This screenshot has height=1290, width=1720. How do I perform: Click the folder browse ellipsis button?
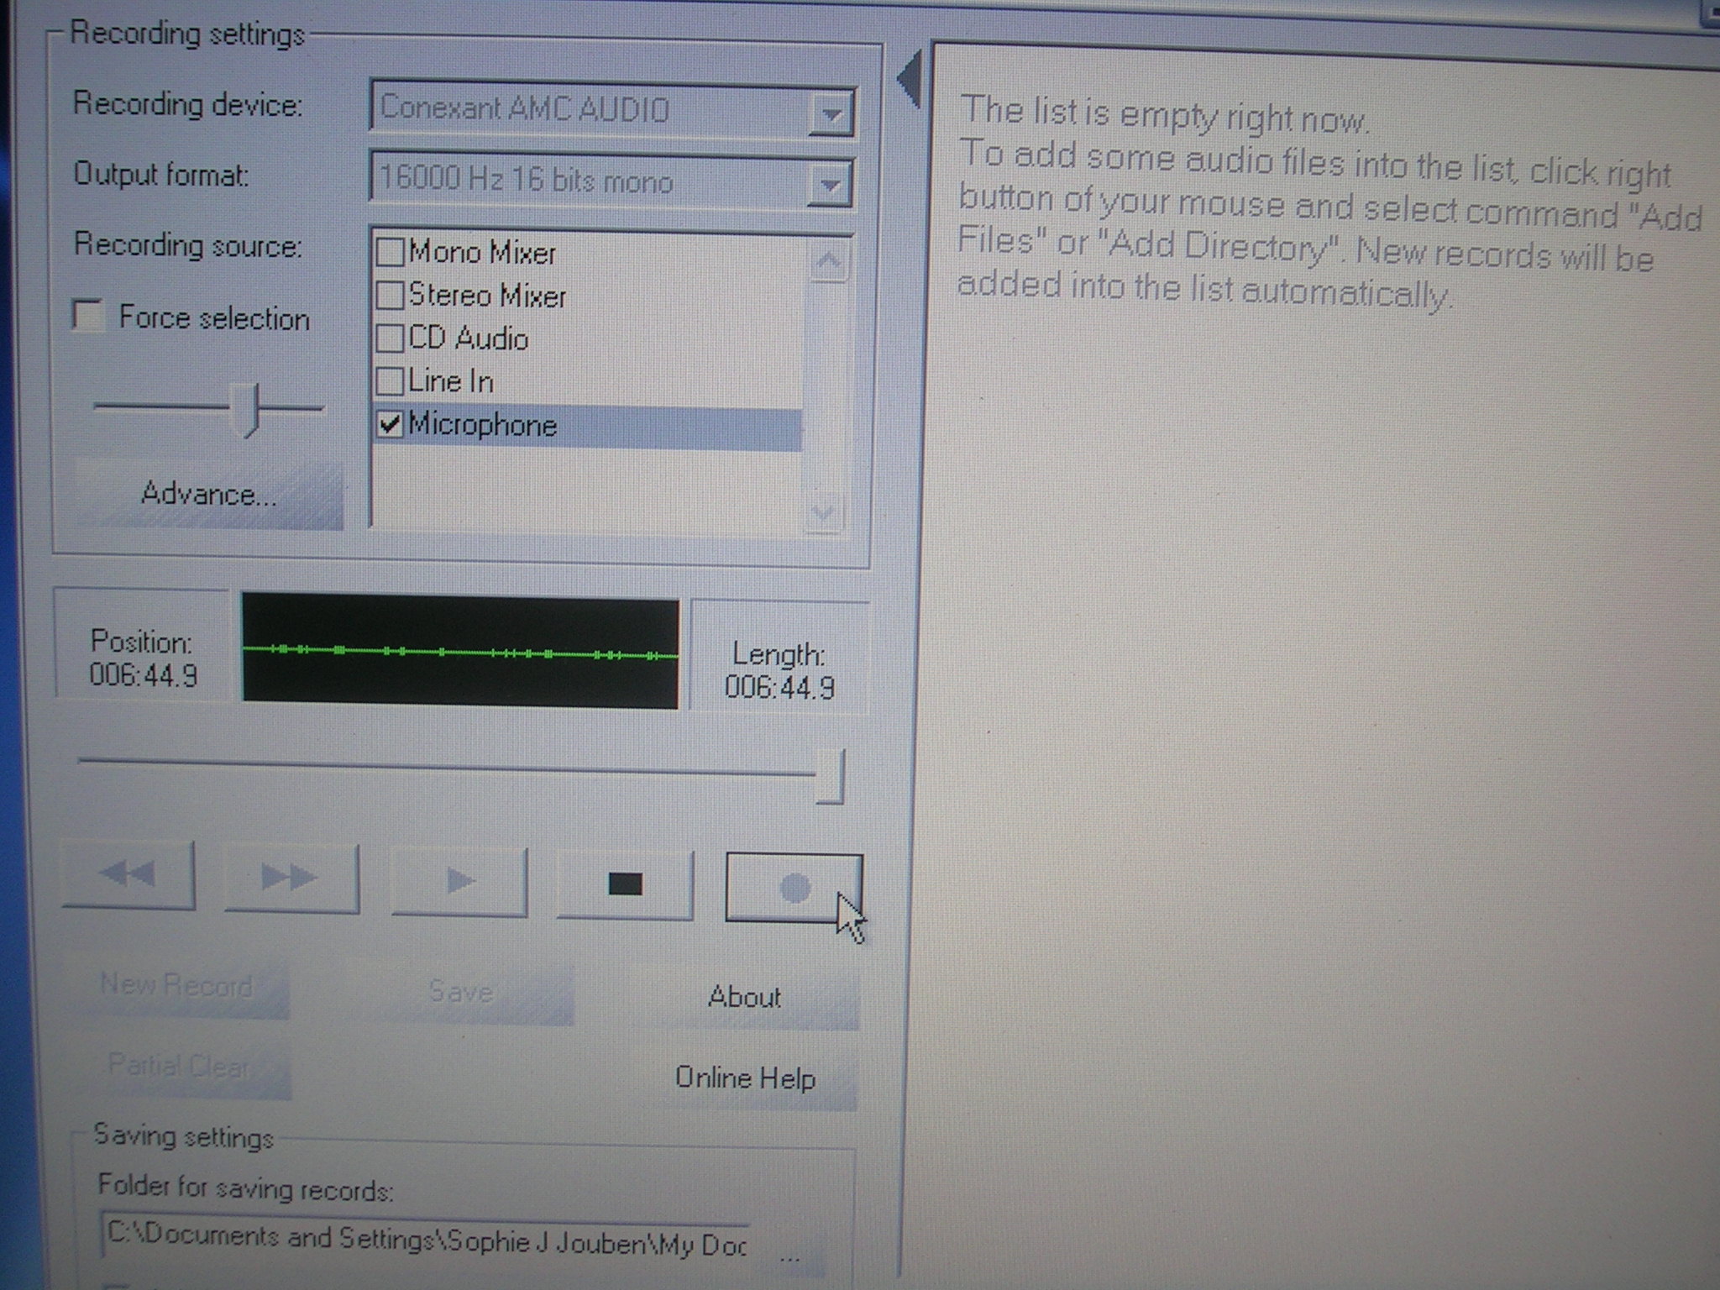click(x=789, y=1255)
